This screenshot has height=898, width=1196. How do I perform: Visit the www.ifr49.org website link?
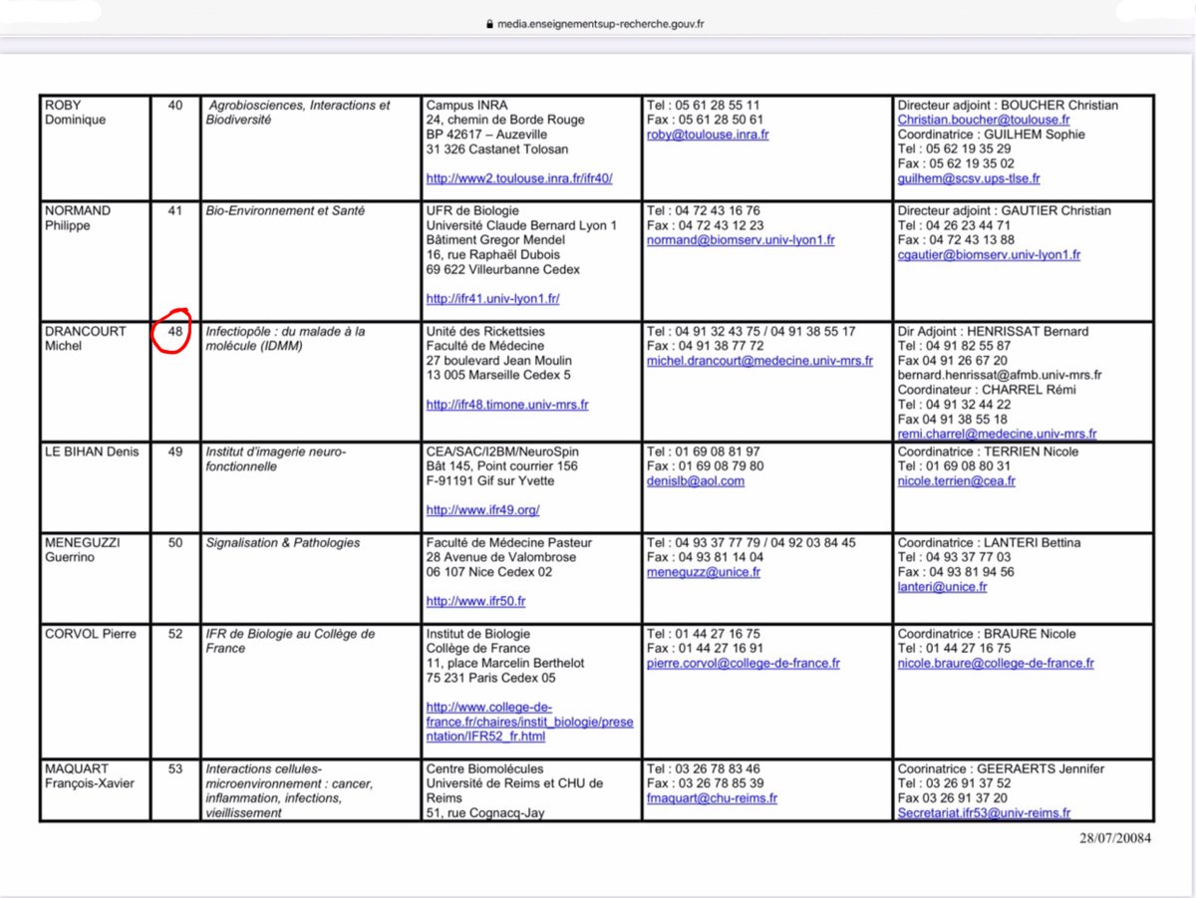pos(482,509)
